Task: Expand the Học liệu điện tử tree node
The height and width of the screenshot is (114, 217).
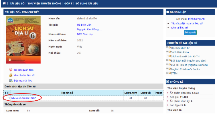Action: point(167,48)
